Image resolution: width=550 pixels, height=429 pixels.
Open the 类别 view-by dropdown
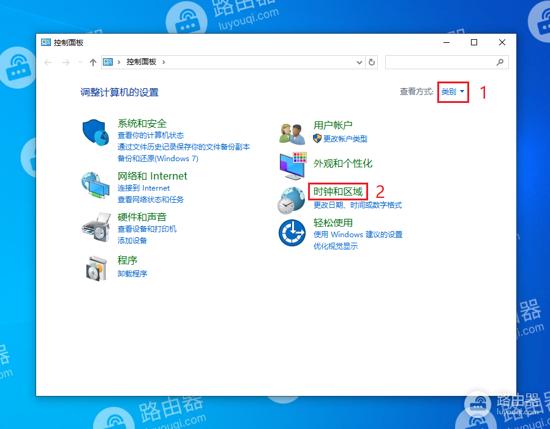click(453, 92)
